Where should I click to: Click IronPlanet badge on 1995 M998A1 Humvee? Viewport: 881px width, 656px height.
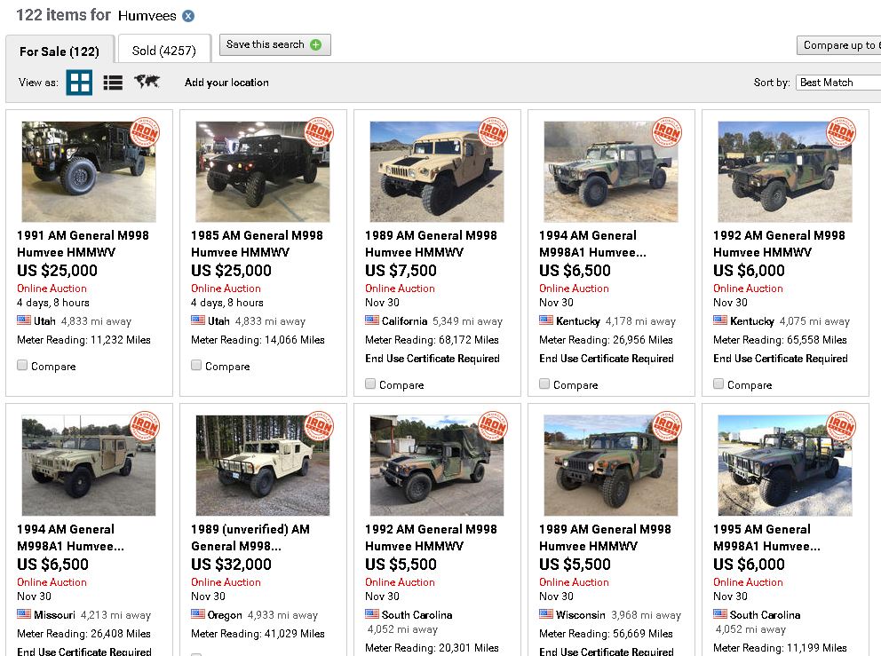click(x=840, y=426)
